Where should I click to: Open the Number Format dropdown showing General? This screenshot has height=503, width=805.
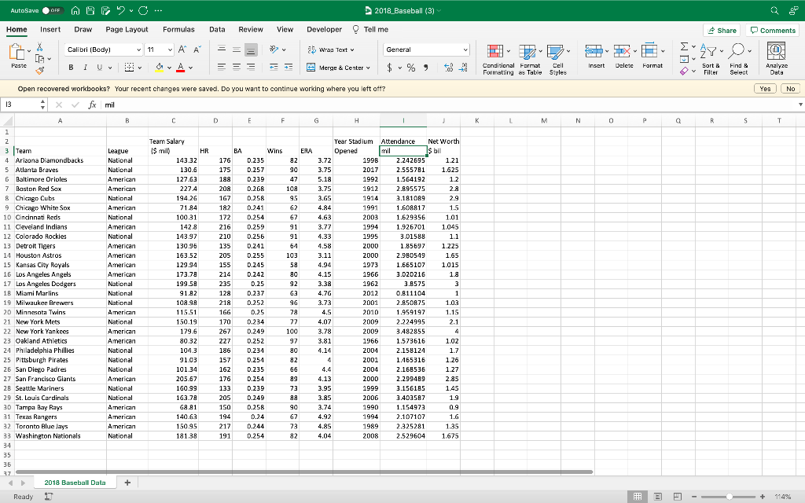coord(426,49)
